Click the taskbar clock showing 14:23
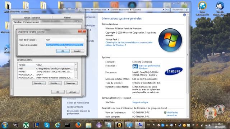Viewport: 230px width, 129px height. pyautogui.click(x=220, y=125)
